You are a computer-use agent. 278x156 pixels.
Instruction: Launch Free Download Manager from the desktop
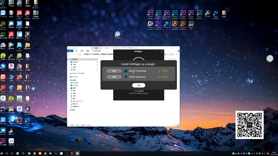pos(19,47)
